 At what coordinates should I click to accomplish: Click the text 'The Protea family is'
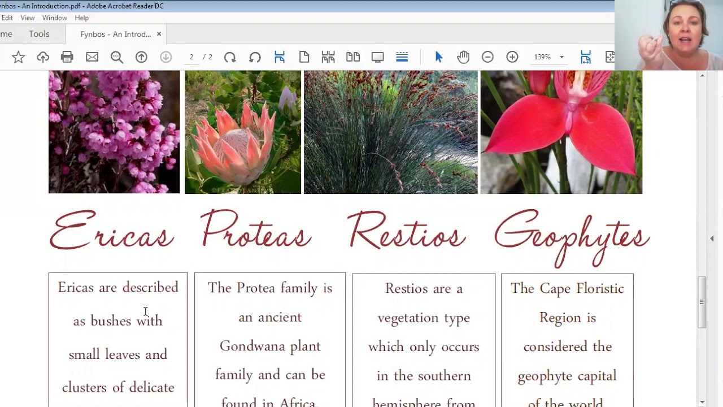pyautogui.click(x=270, y=288)
